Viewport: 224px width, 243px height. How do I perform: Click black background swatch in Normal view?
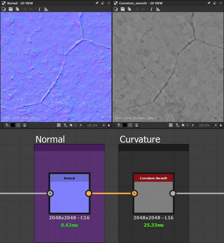(13, 125)
